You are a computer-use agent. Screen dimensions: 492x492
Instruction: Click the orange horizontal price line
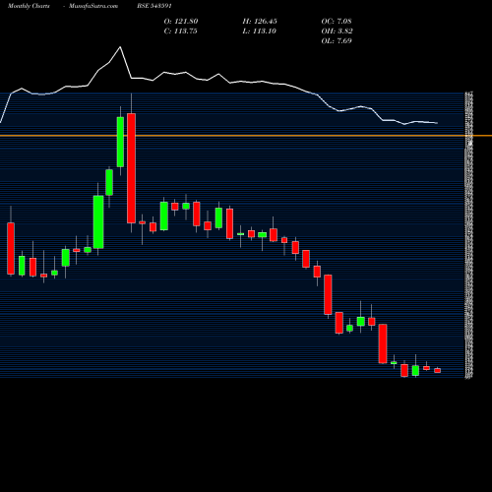point(246,136)
